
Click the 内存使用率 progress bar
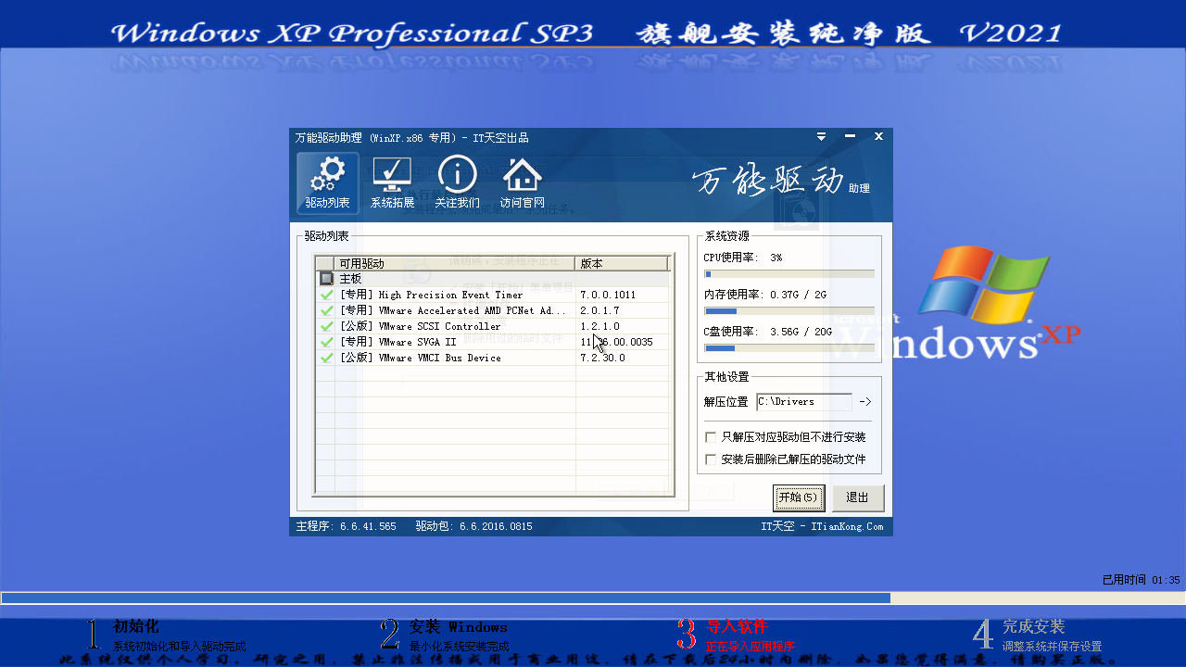[x=789, y=311]
